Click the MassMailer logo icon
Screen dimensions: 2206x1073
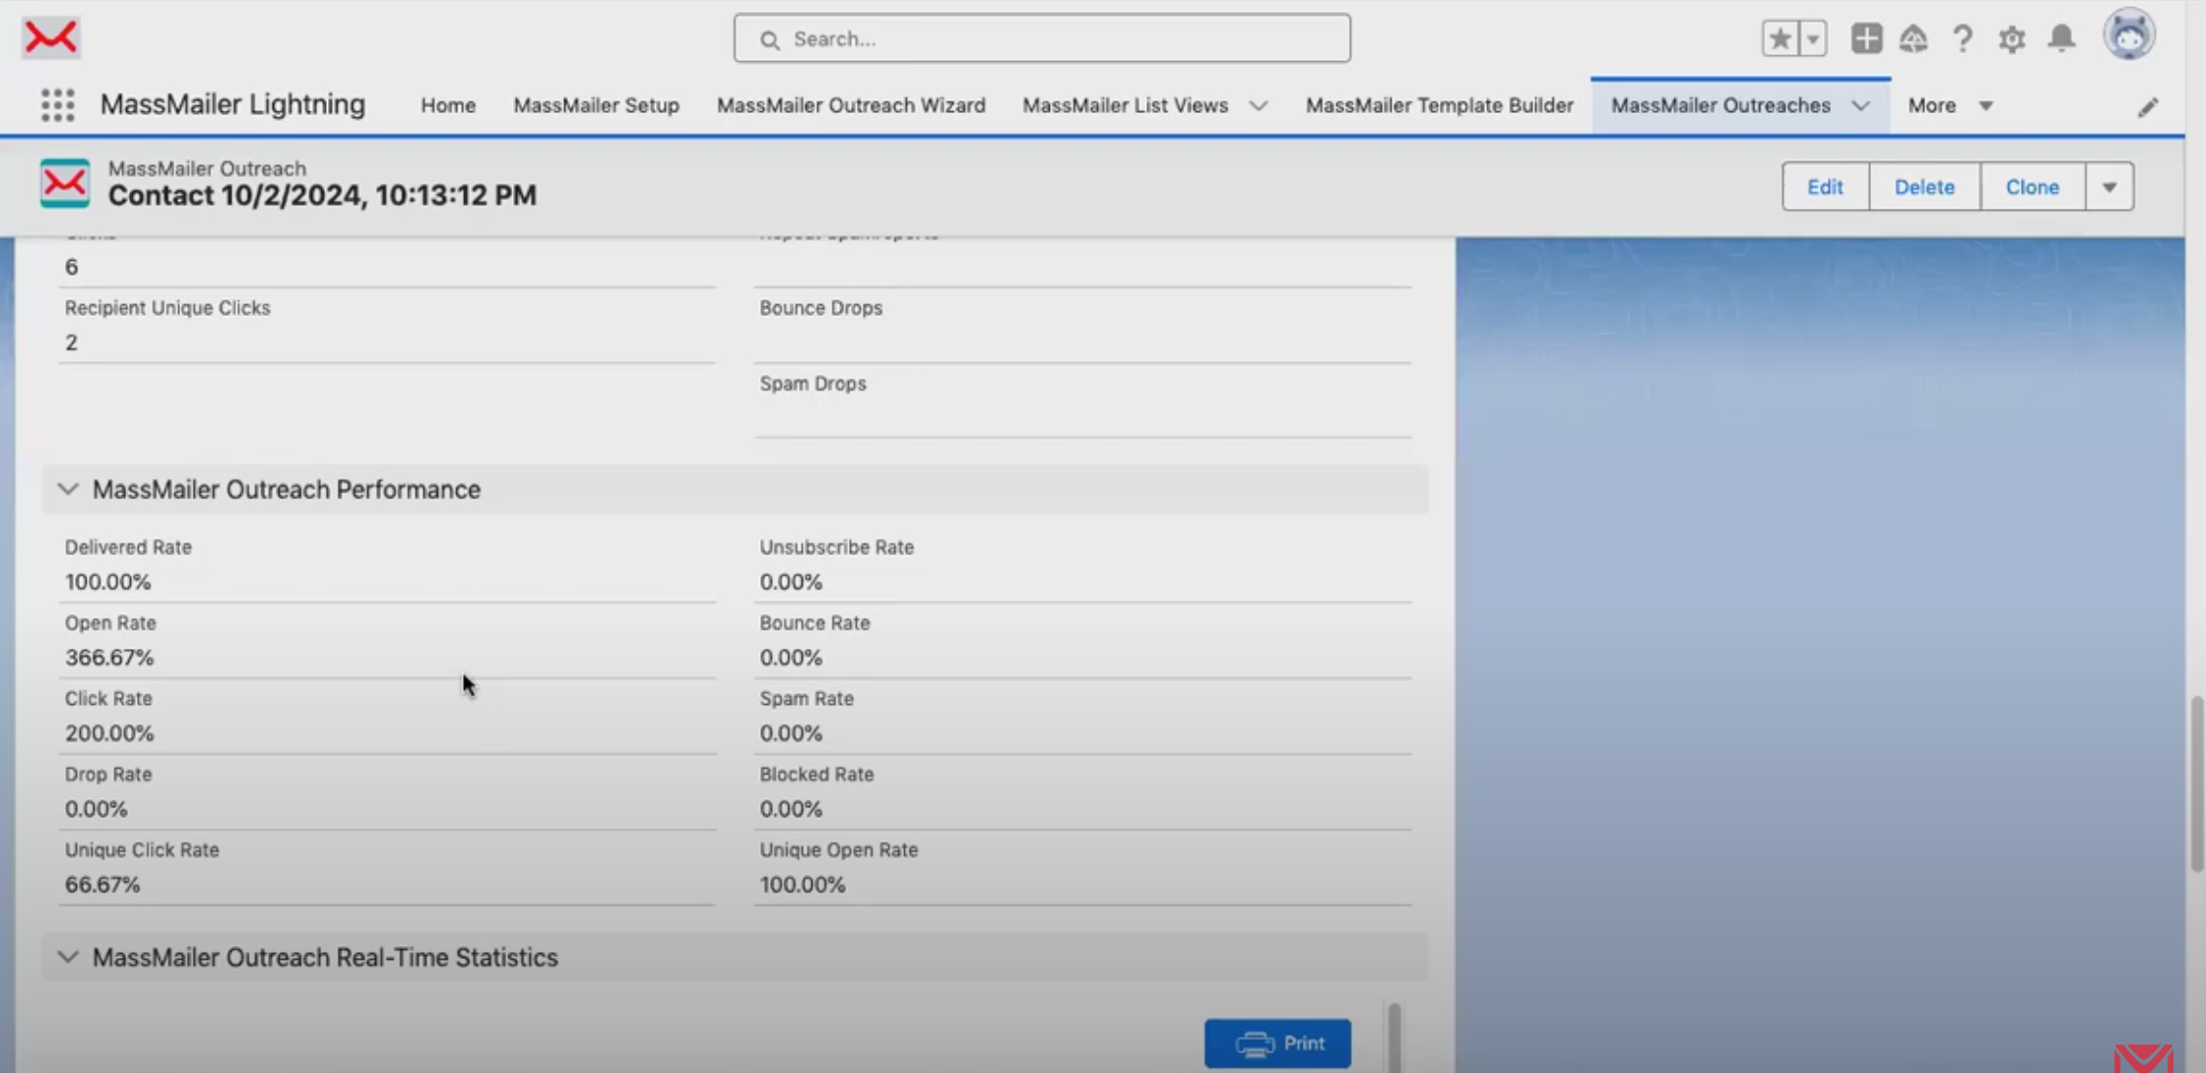(x=50, y=37)
